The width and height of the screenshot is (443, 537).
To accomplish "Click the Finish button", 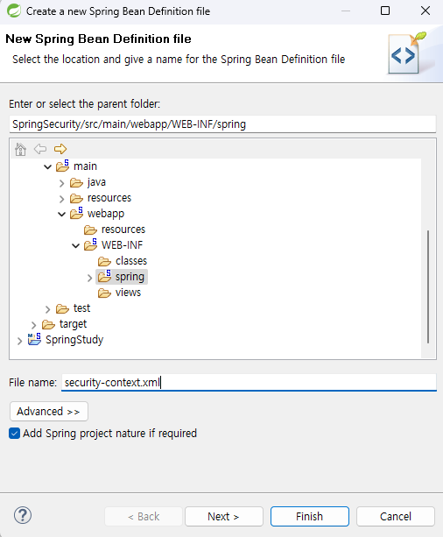I will (x=309, y=517).
